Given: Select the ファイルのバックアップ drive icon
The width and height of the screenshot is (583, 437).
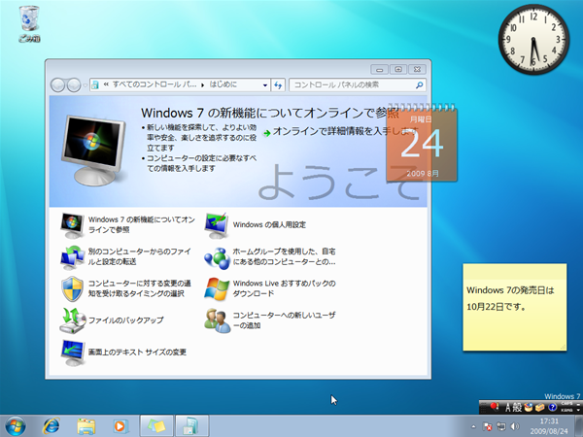Looking at the screenshot, I should 72,320.
